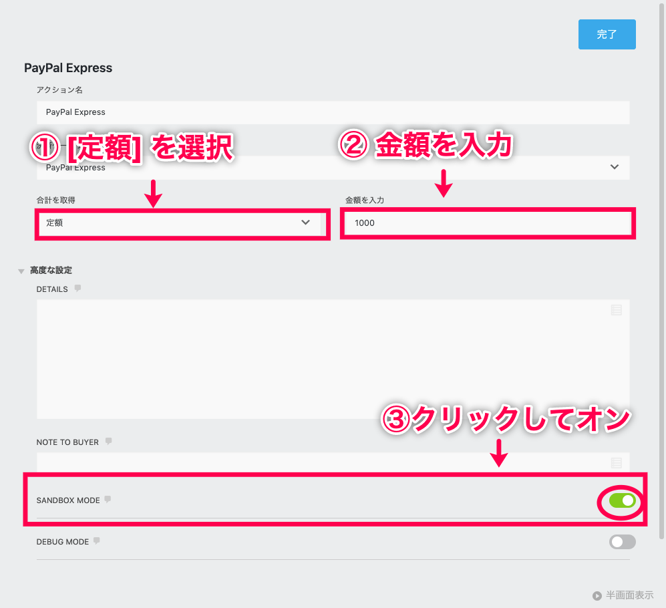Click the vertical scrollbar on the right
Image resolution: width=666 pixels, height=608 pixels.
[661, 272]
